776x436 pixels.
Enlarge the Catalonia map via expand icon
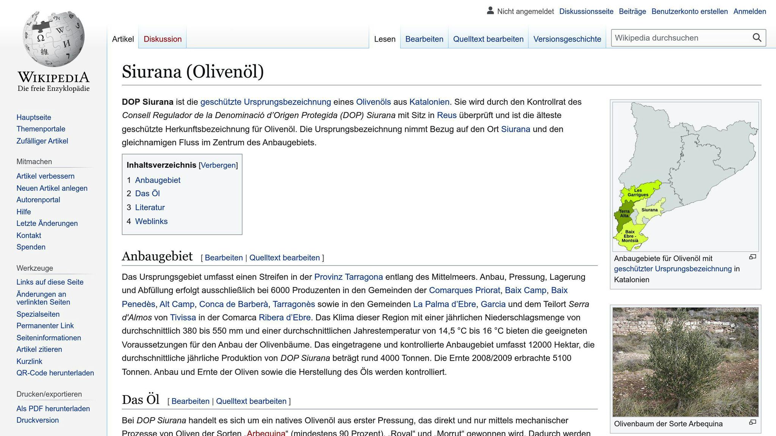coord(753,257)
